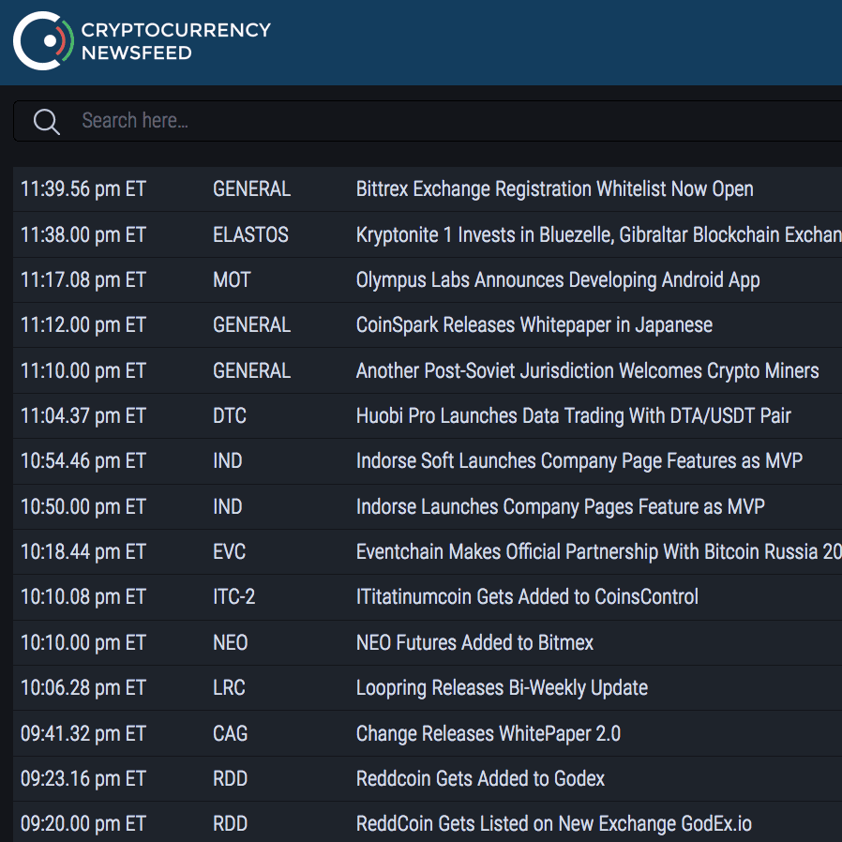Viewport: 842px width, 842px height.
Task: Open 'NEO Futures Added to Bitmex' headline
Action: [474, 642]
